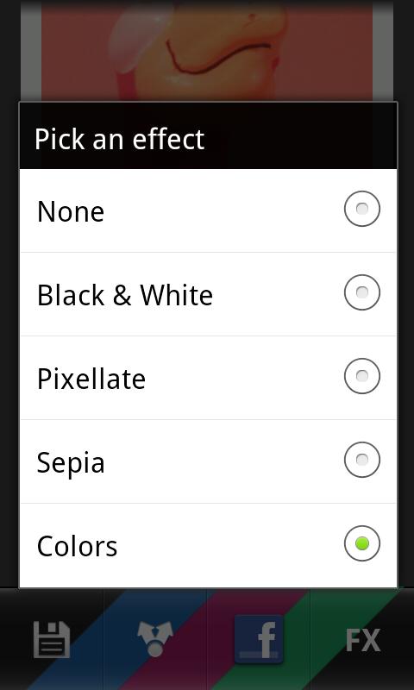Select the None radio button
Screen dimensions: 414x690
pos(362,209)
